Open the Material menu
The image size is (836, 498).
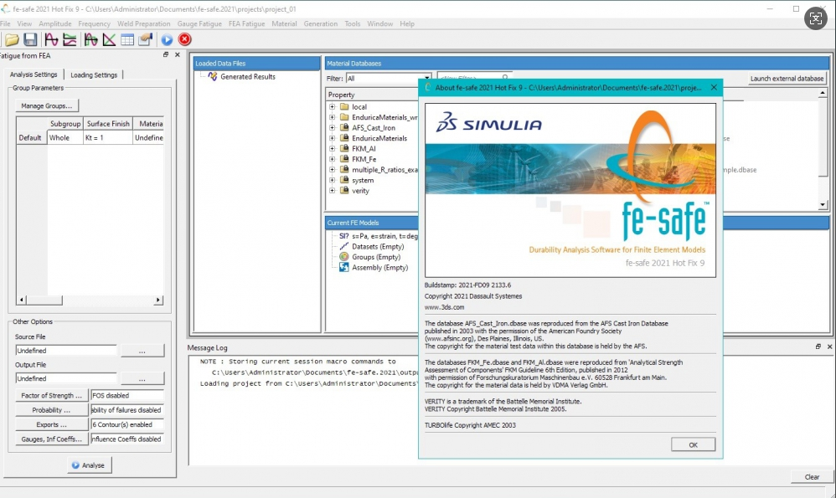coord(284,23)
